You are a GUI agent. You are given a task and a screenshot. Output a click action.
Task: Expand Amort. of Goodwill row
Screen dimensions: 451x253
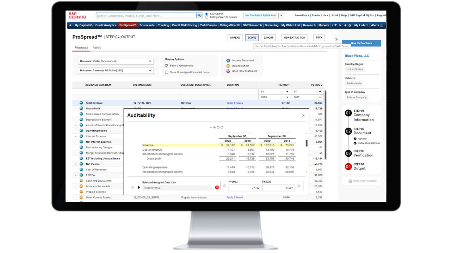75,125
